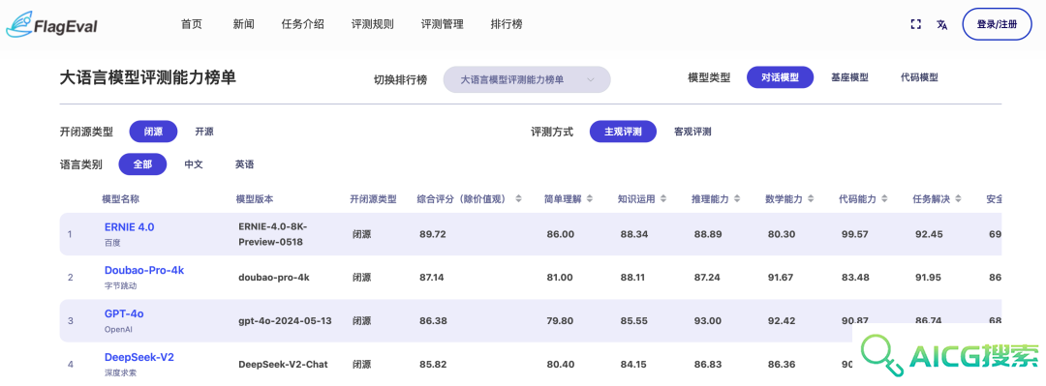Select 中文 language category

pos(194,164)
